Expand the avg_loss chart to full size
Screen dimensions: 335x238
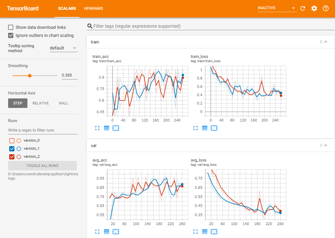(196, 232)
